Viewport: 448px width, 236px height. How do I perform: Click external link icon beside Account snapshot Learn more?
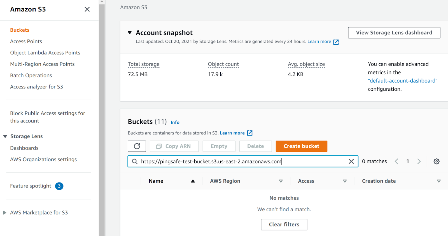tap(336, 42)
